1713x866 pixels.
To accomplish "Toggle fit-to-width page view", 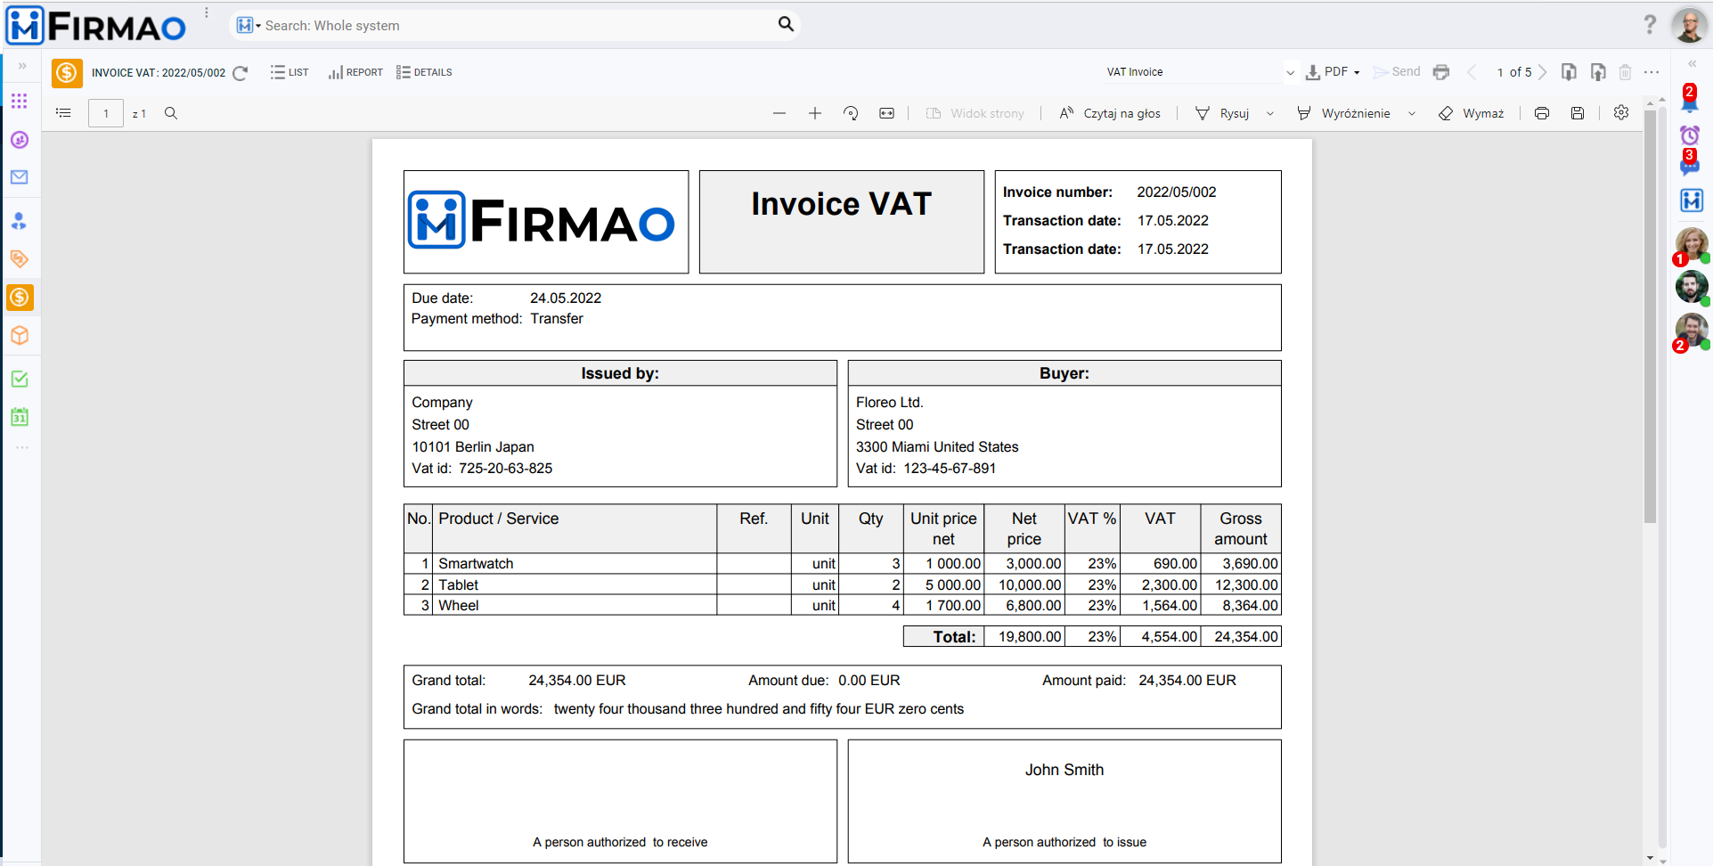I will pyautogui.click(x=886, y=113).
